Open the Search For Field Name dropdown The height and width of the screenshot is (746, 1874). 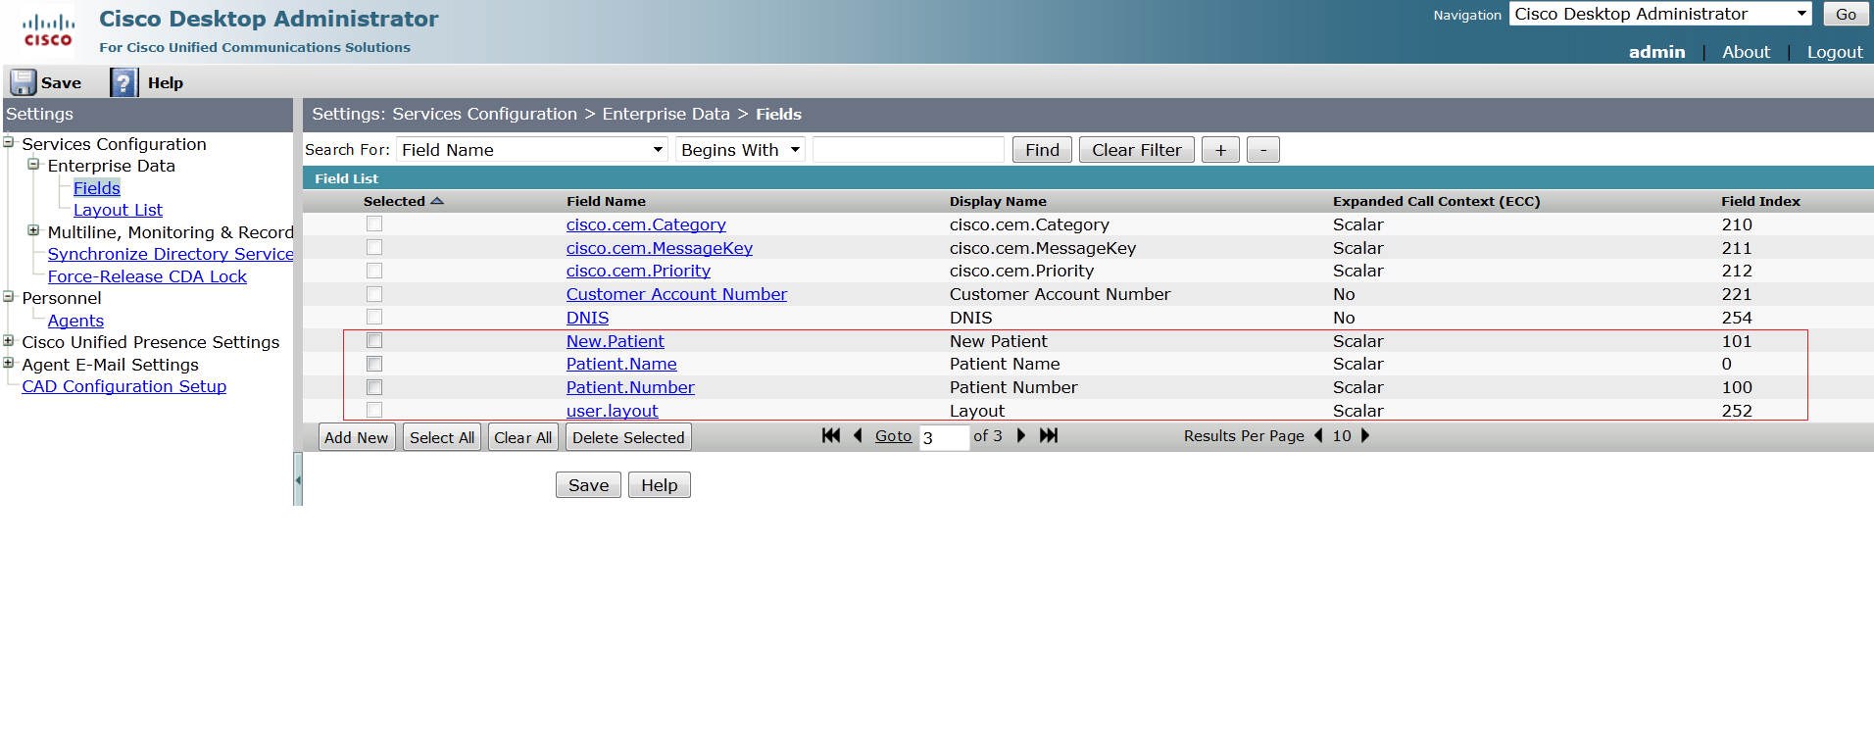(532, 150)
